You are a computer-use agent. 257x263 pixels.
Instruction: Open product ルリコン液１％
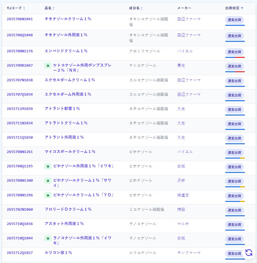point(58,253)
